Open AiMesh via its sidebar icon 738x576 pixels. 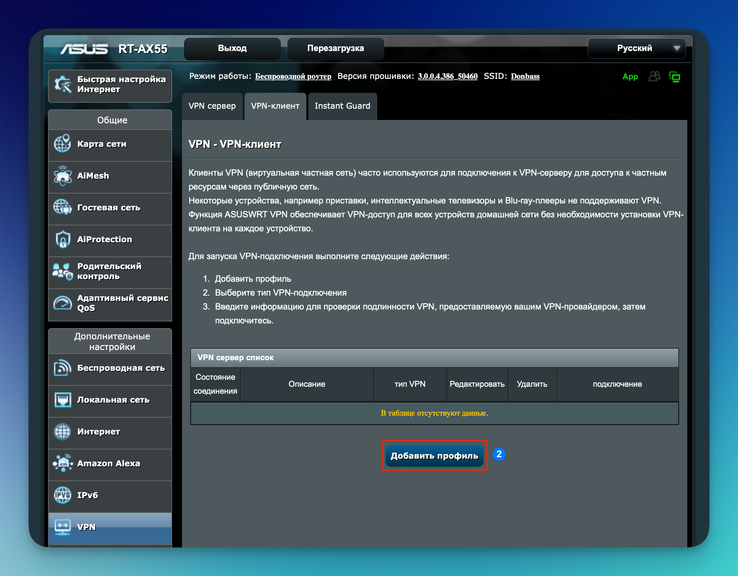[63, 175]
